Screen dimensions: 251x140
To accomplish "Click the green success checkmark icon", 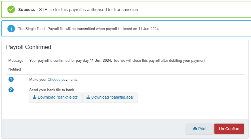I will [x=11, y=9].
